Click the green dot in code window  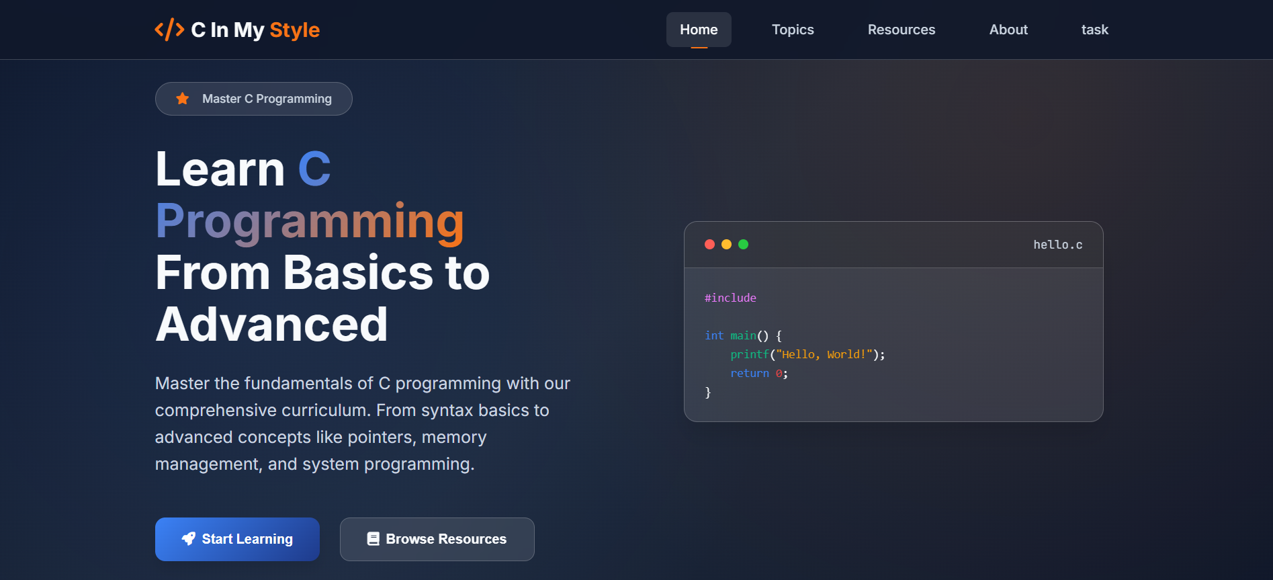[x=743, y=245]
